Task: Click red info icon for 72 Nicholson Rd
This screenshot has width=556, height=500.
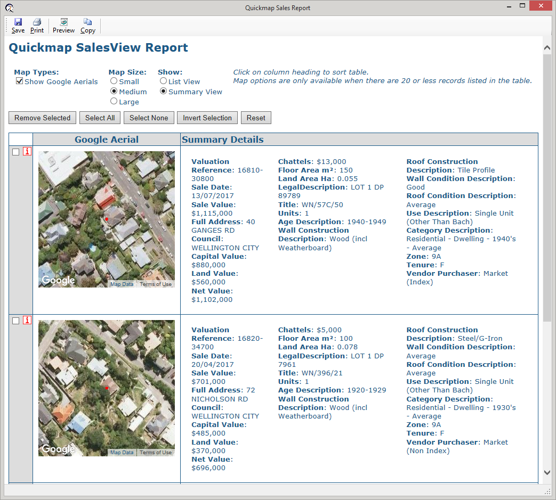Action: 27,320
